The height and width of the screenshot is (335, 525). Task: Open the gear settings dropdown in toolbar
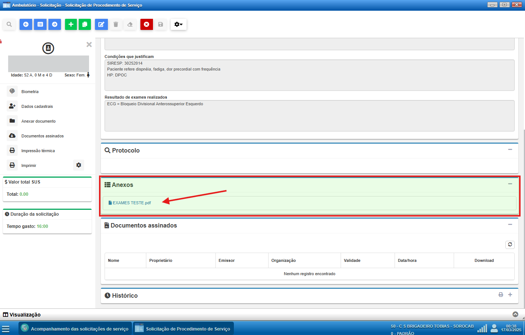click(178, 24)
